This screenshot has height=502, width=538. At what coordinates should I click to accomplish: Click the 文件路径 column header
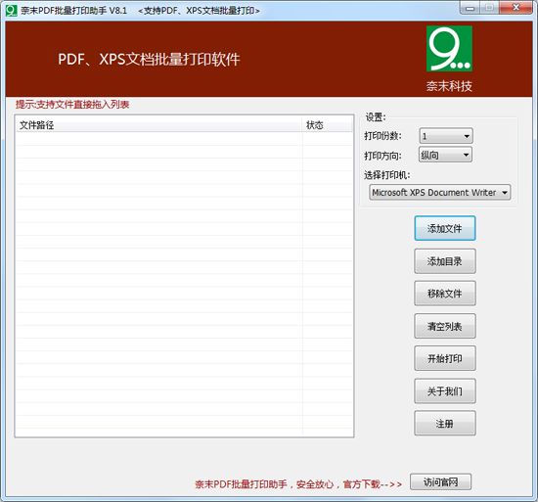(x=159, y=125)
